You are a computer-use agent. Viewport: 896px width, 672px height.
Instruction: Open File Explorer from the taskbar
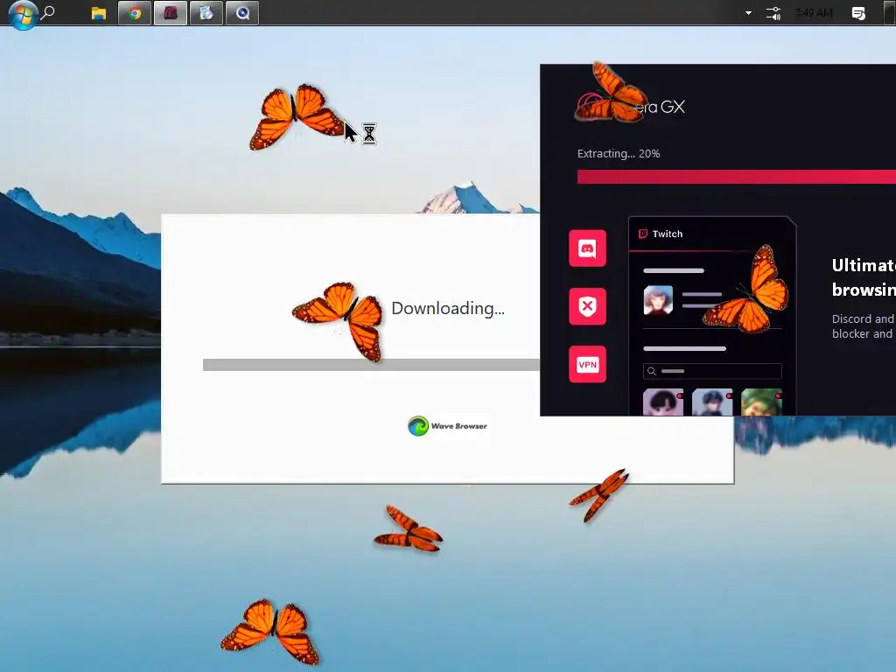(x=99, y=13)
